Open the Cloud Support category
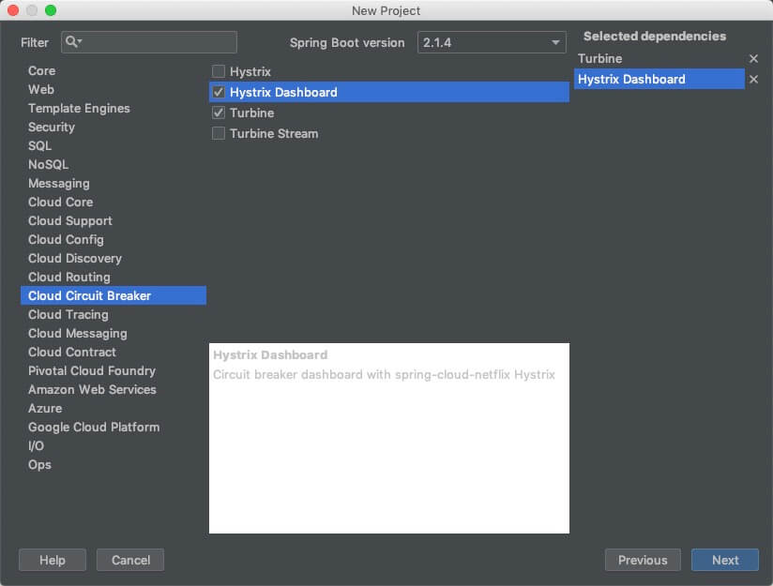Image resolution: width=773 pixels, height=586 pixels. pyautogui.click(x=114, y=220)
